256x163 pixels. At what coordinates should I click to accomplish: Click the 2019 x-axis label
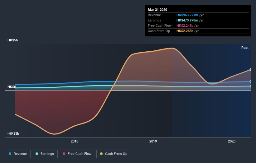click(153, 141)
